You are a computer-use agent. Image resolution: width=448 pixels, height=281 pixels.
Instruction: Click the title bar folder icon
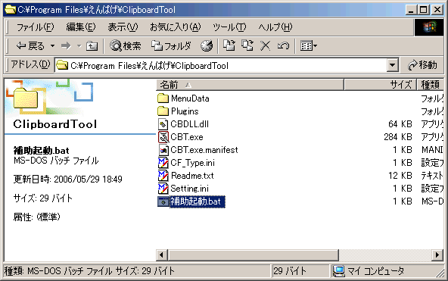click(11, 9)
